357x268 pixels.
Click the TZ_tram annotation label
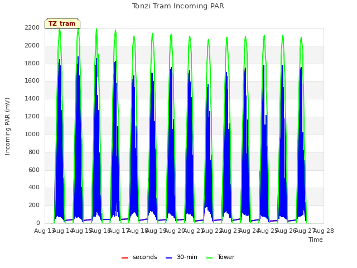click(x=62, y=23)
